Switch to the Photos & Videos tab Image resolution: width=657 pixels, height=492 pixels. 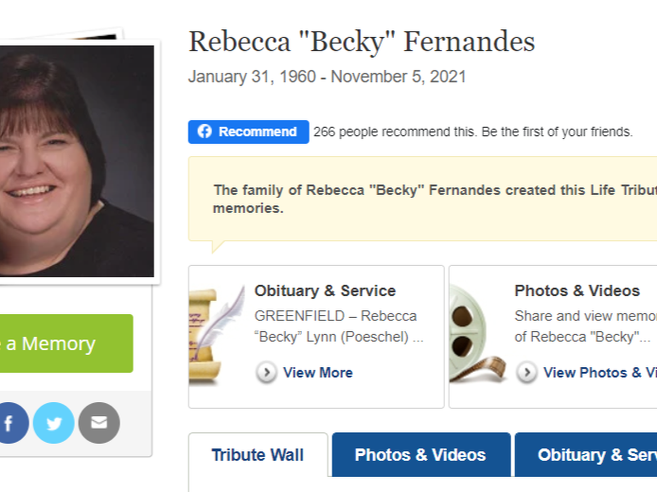pyautogui.click(x=420, y=455)
